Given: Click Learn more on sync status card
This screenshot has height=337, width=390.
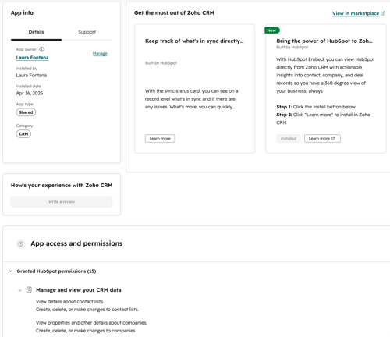Looking at the screenshot, I should pyautogui.click(x=160, y=139).
